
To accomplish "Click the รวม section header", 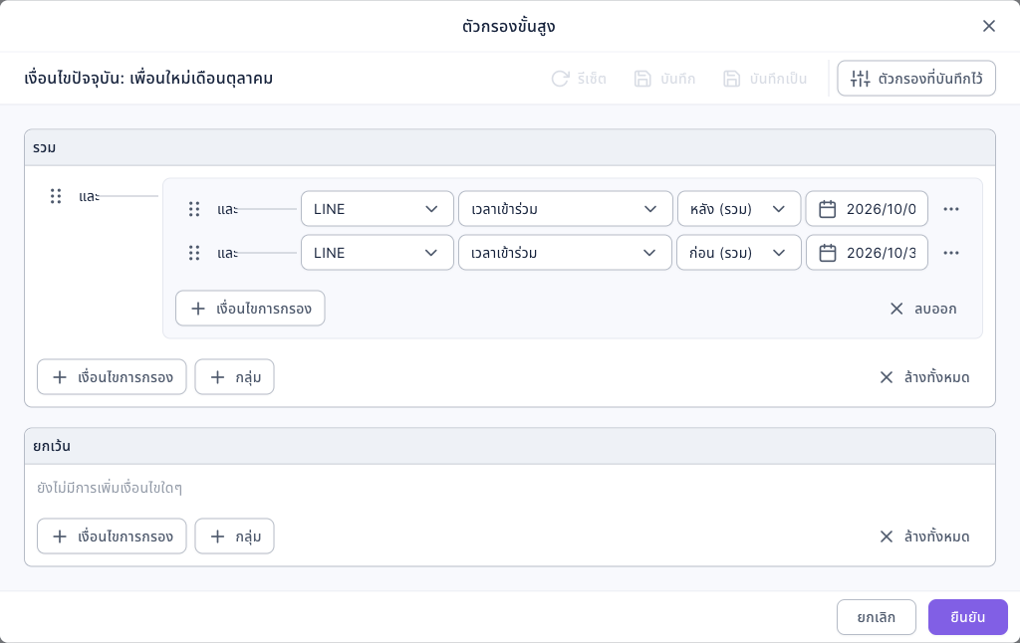I will point(510,147).
